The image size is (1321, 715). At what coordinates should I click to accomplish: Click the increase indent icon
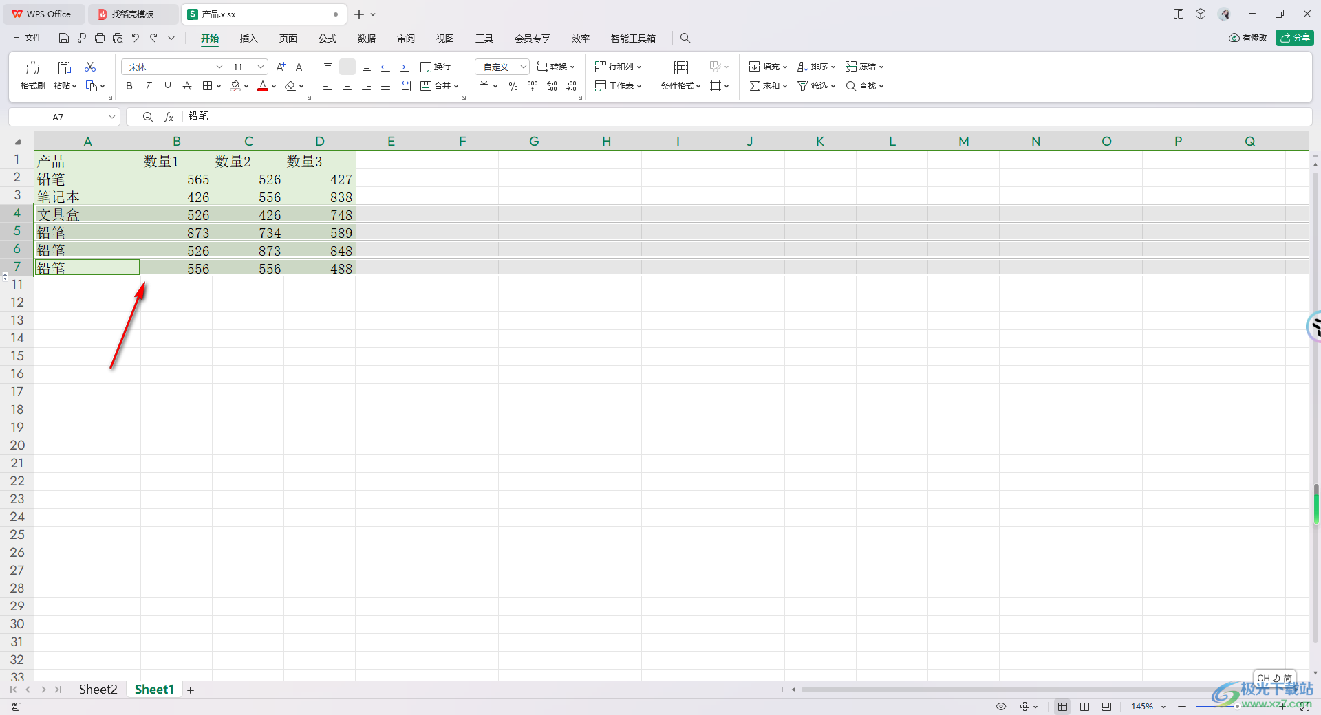[405, 67]
